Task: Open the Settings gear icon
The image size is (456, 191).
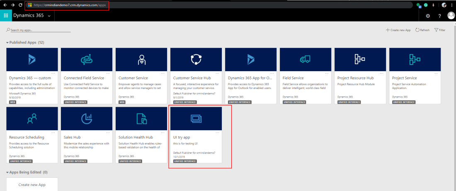Action: pyautogui.click(x=428, y=16)
